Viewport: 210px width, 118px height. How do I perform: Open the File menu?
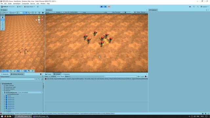[x=2, y=4]
